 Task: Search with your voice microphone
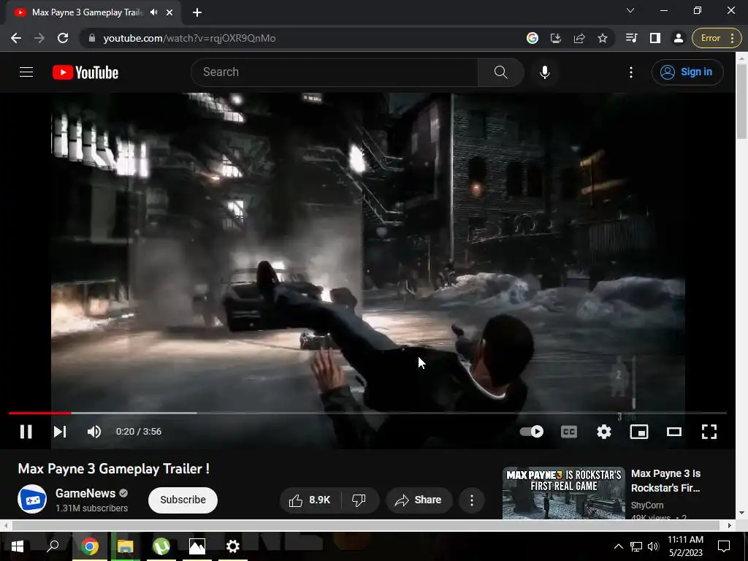coord(545,72)
